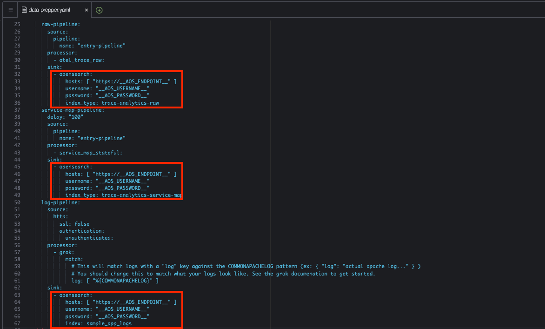Open a new tab with the green plus icon
Screen dimensions: 545x329
[99, 10]
